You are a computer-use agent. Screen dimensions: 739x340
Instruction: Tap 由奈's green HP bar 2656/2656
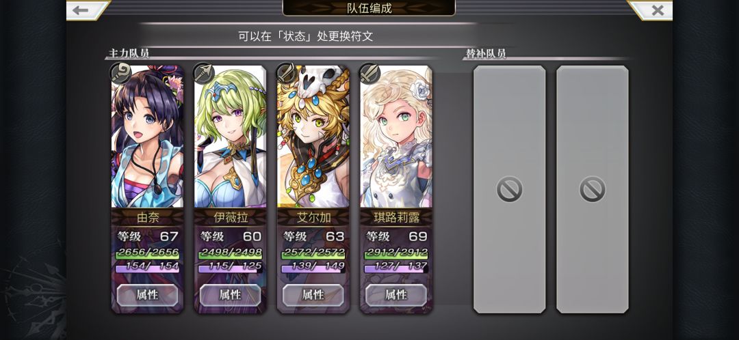point(148,253)
